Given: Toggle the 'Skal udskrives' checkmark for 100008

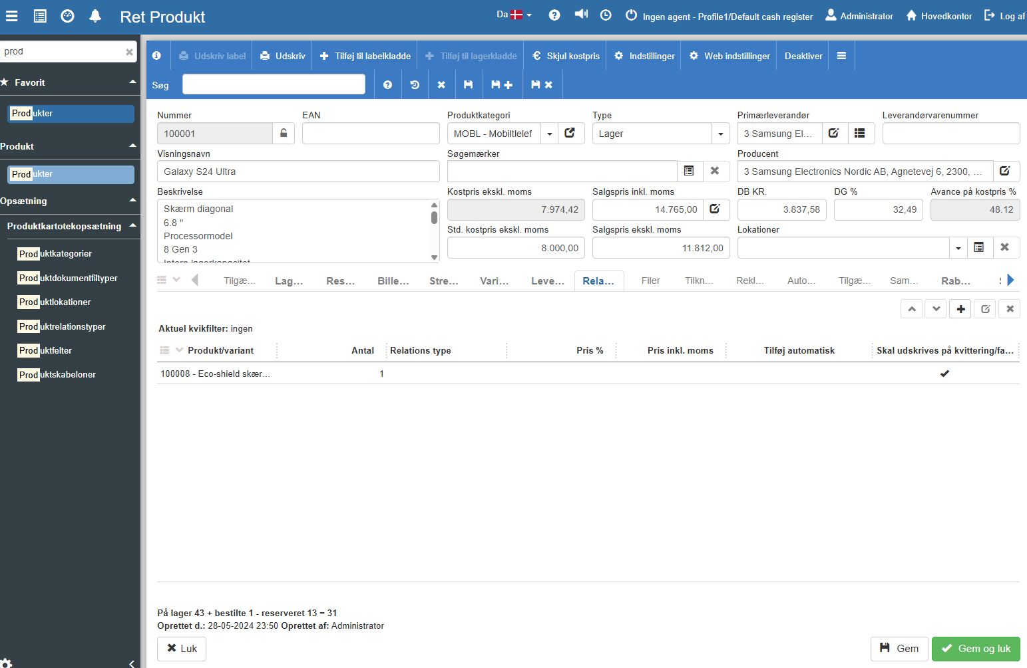Looking at the screenshot, I should [944, 374].
